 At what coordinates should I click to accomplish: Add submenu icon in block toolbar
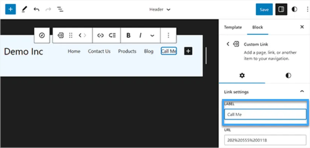click(112, 36)
